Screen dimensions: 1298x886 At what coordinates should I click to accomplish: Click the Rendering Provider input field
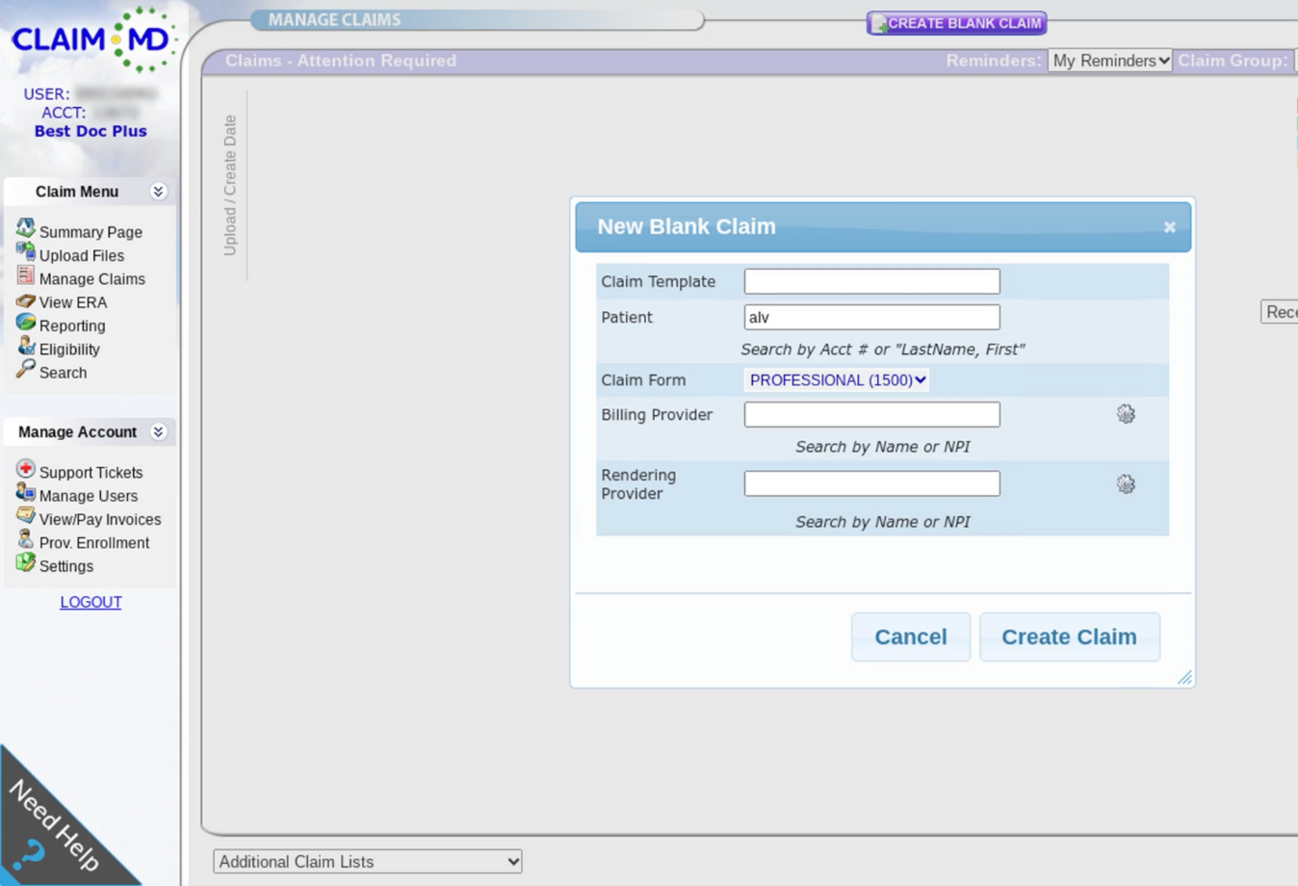coord(871,483)
